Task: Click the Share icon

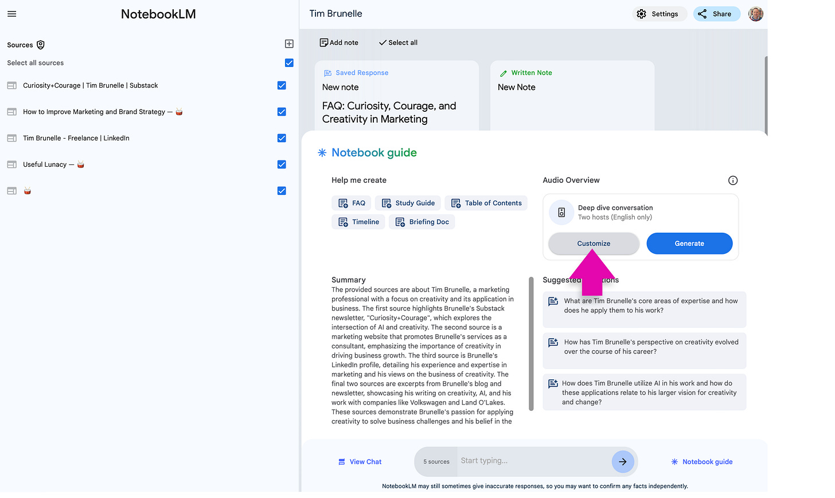Action: click(703, 14)
